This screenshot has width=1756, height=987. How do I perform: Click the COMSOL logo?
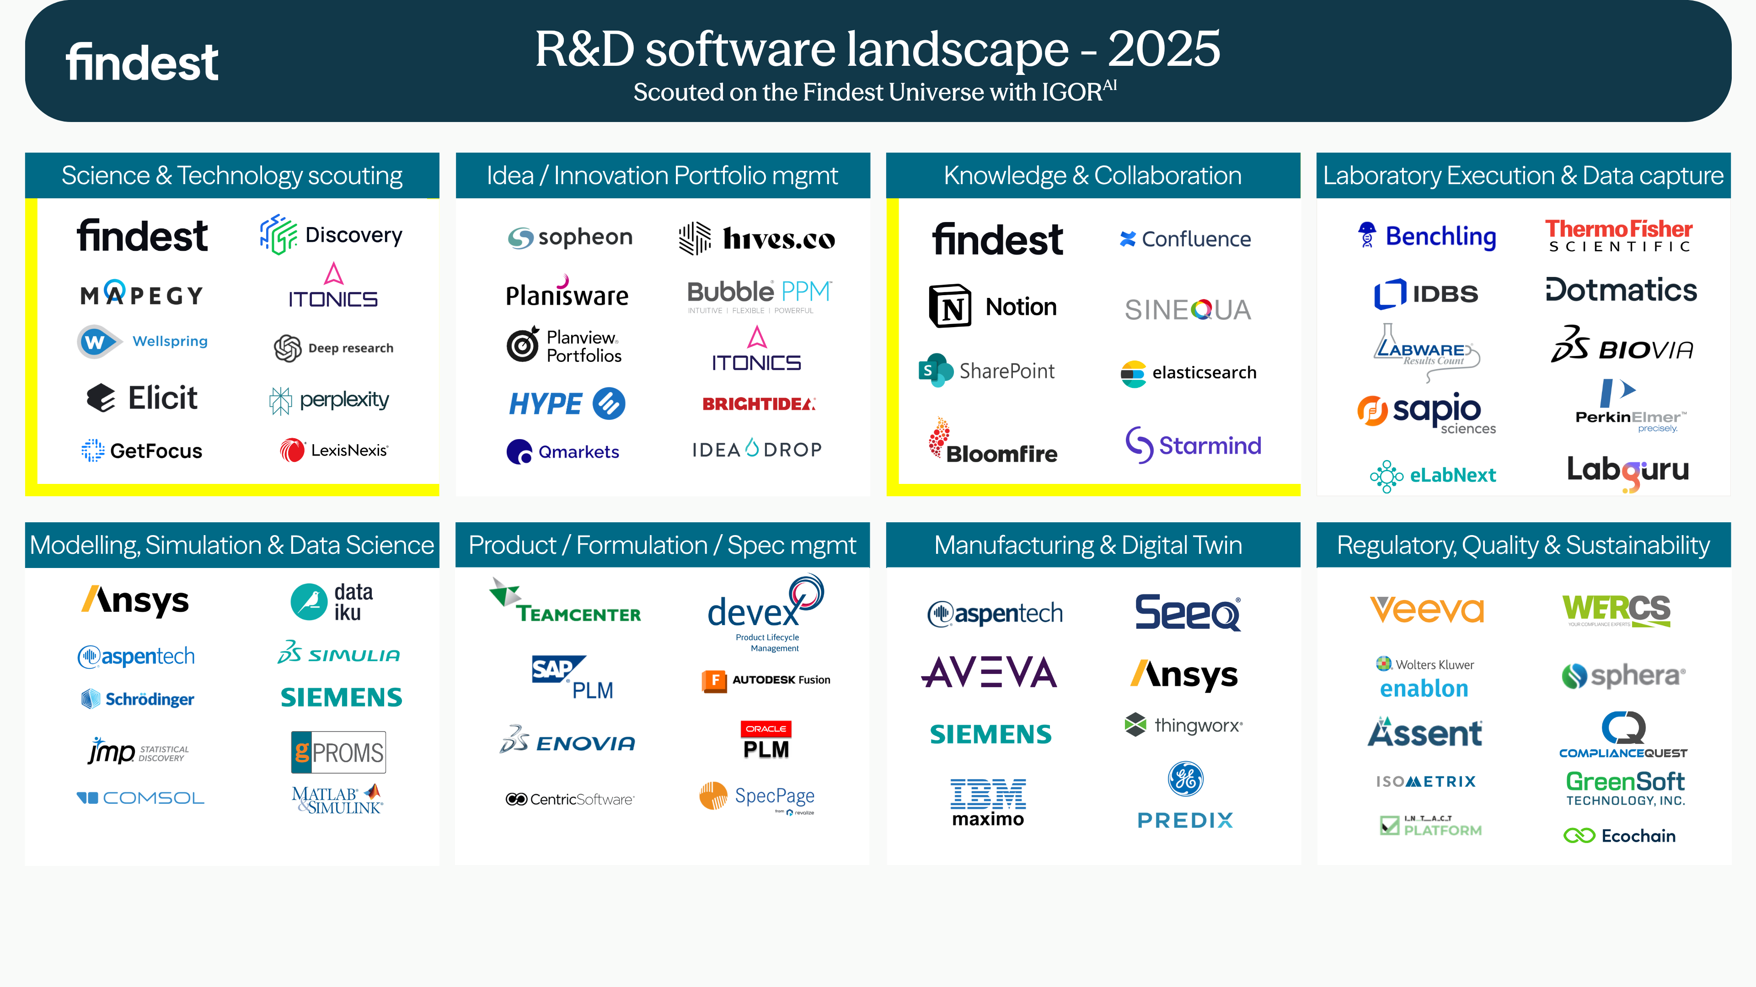[140, 798]
